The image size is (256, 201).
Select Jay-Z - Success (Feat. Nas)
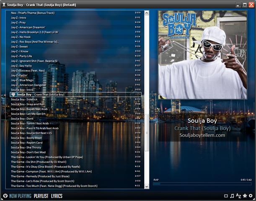pyautogui.click(x=75, y=70)
